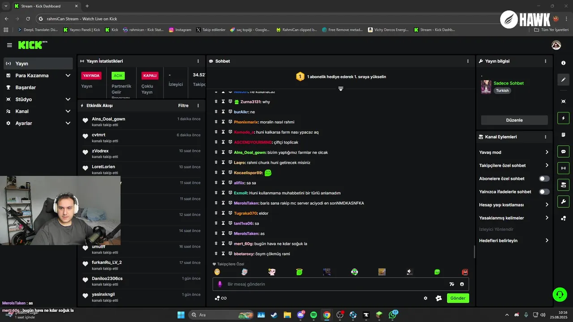Timeout Phonixmarix using the hourglass icon
This screenshot has width=573, height=322.
(x=223, y=122)
